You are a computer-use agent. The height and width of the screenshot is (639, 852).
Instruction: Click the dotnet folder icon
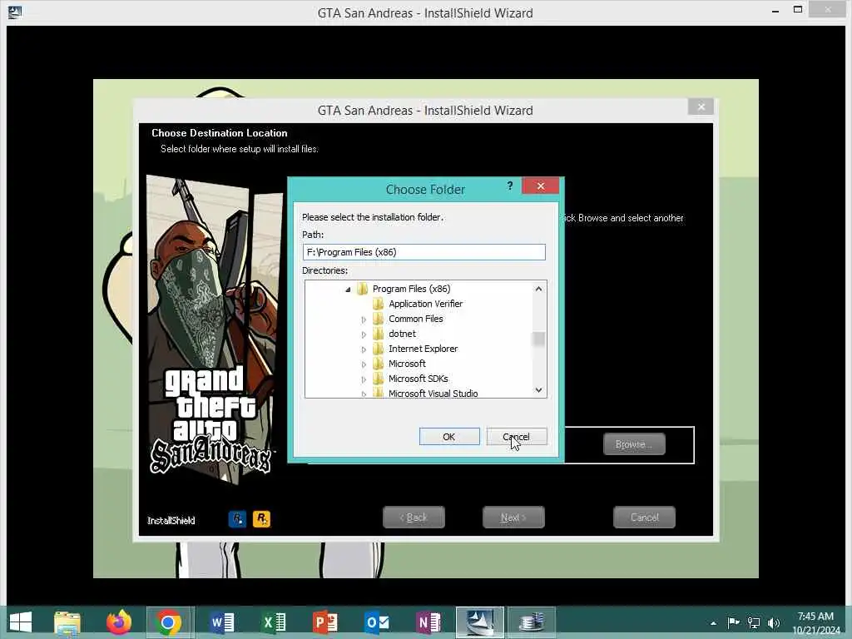(x=379, y=334)
